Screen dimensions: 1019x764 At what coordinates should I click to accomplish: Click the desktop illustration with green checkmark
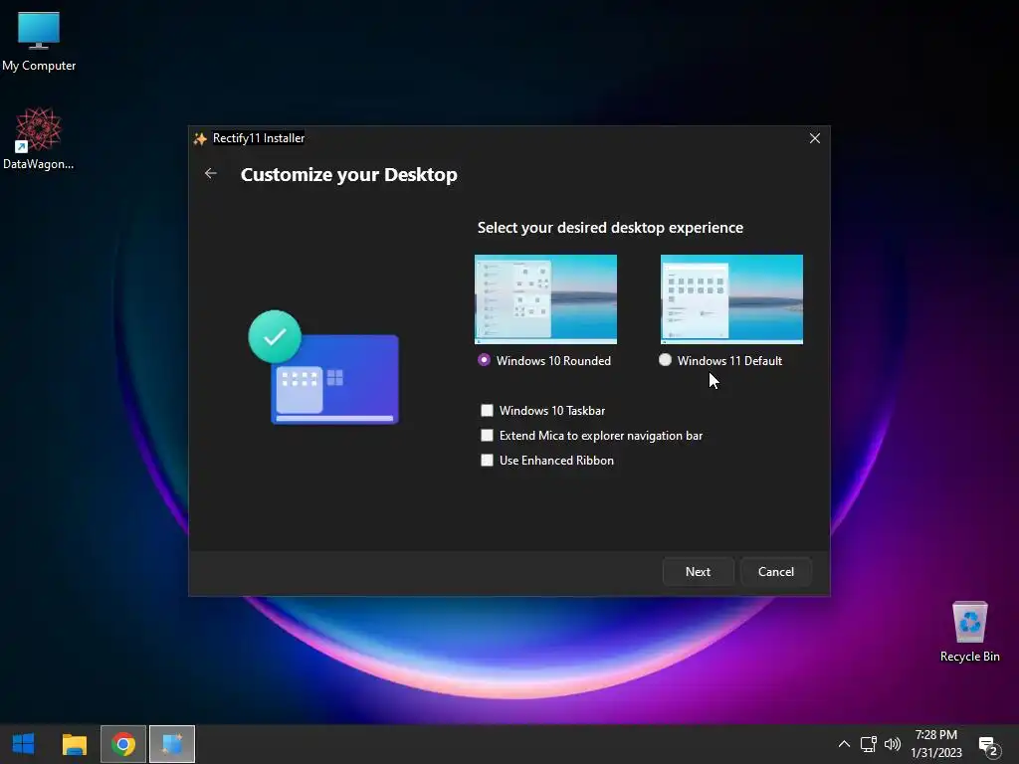pyautogui.click(x=323, y=367)
